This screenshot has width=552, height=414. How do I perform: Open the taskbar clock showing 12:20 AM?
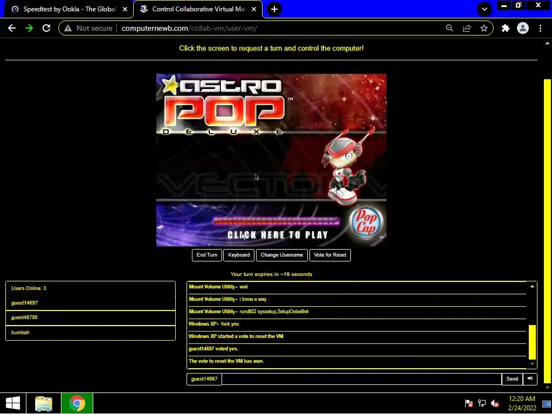click(x=522, y=403)
